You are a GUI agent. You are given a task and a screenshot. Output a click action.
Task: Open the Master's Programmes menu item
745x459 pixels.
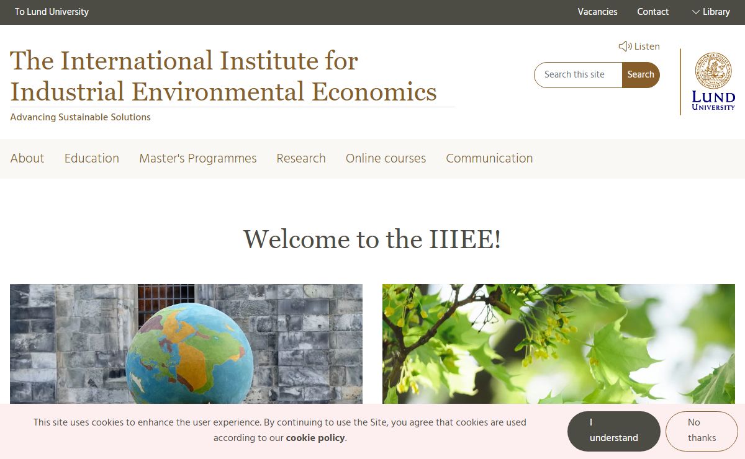click(198, 158)
